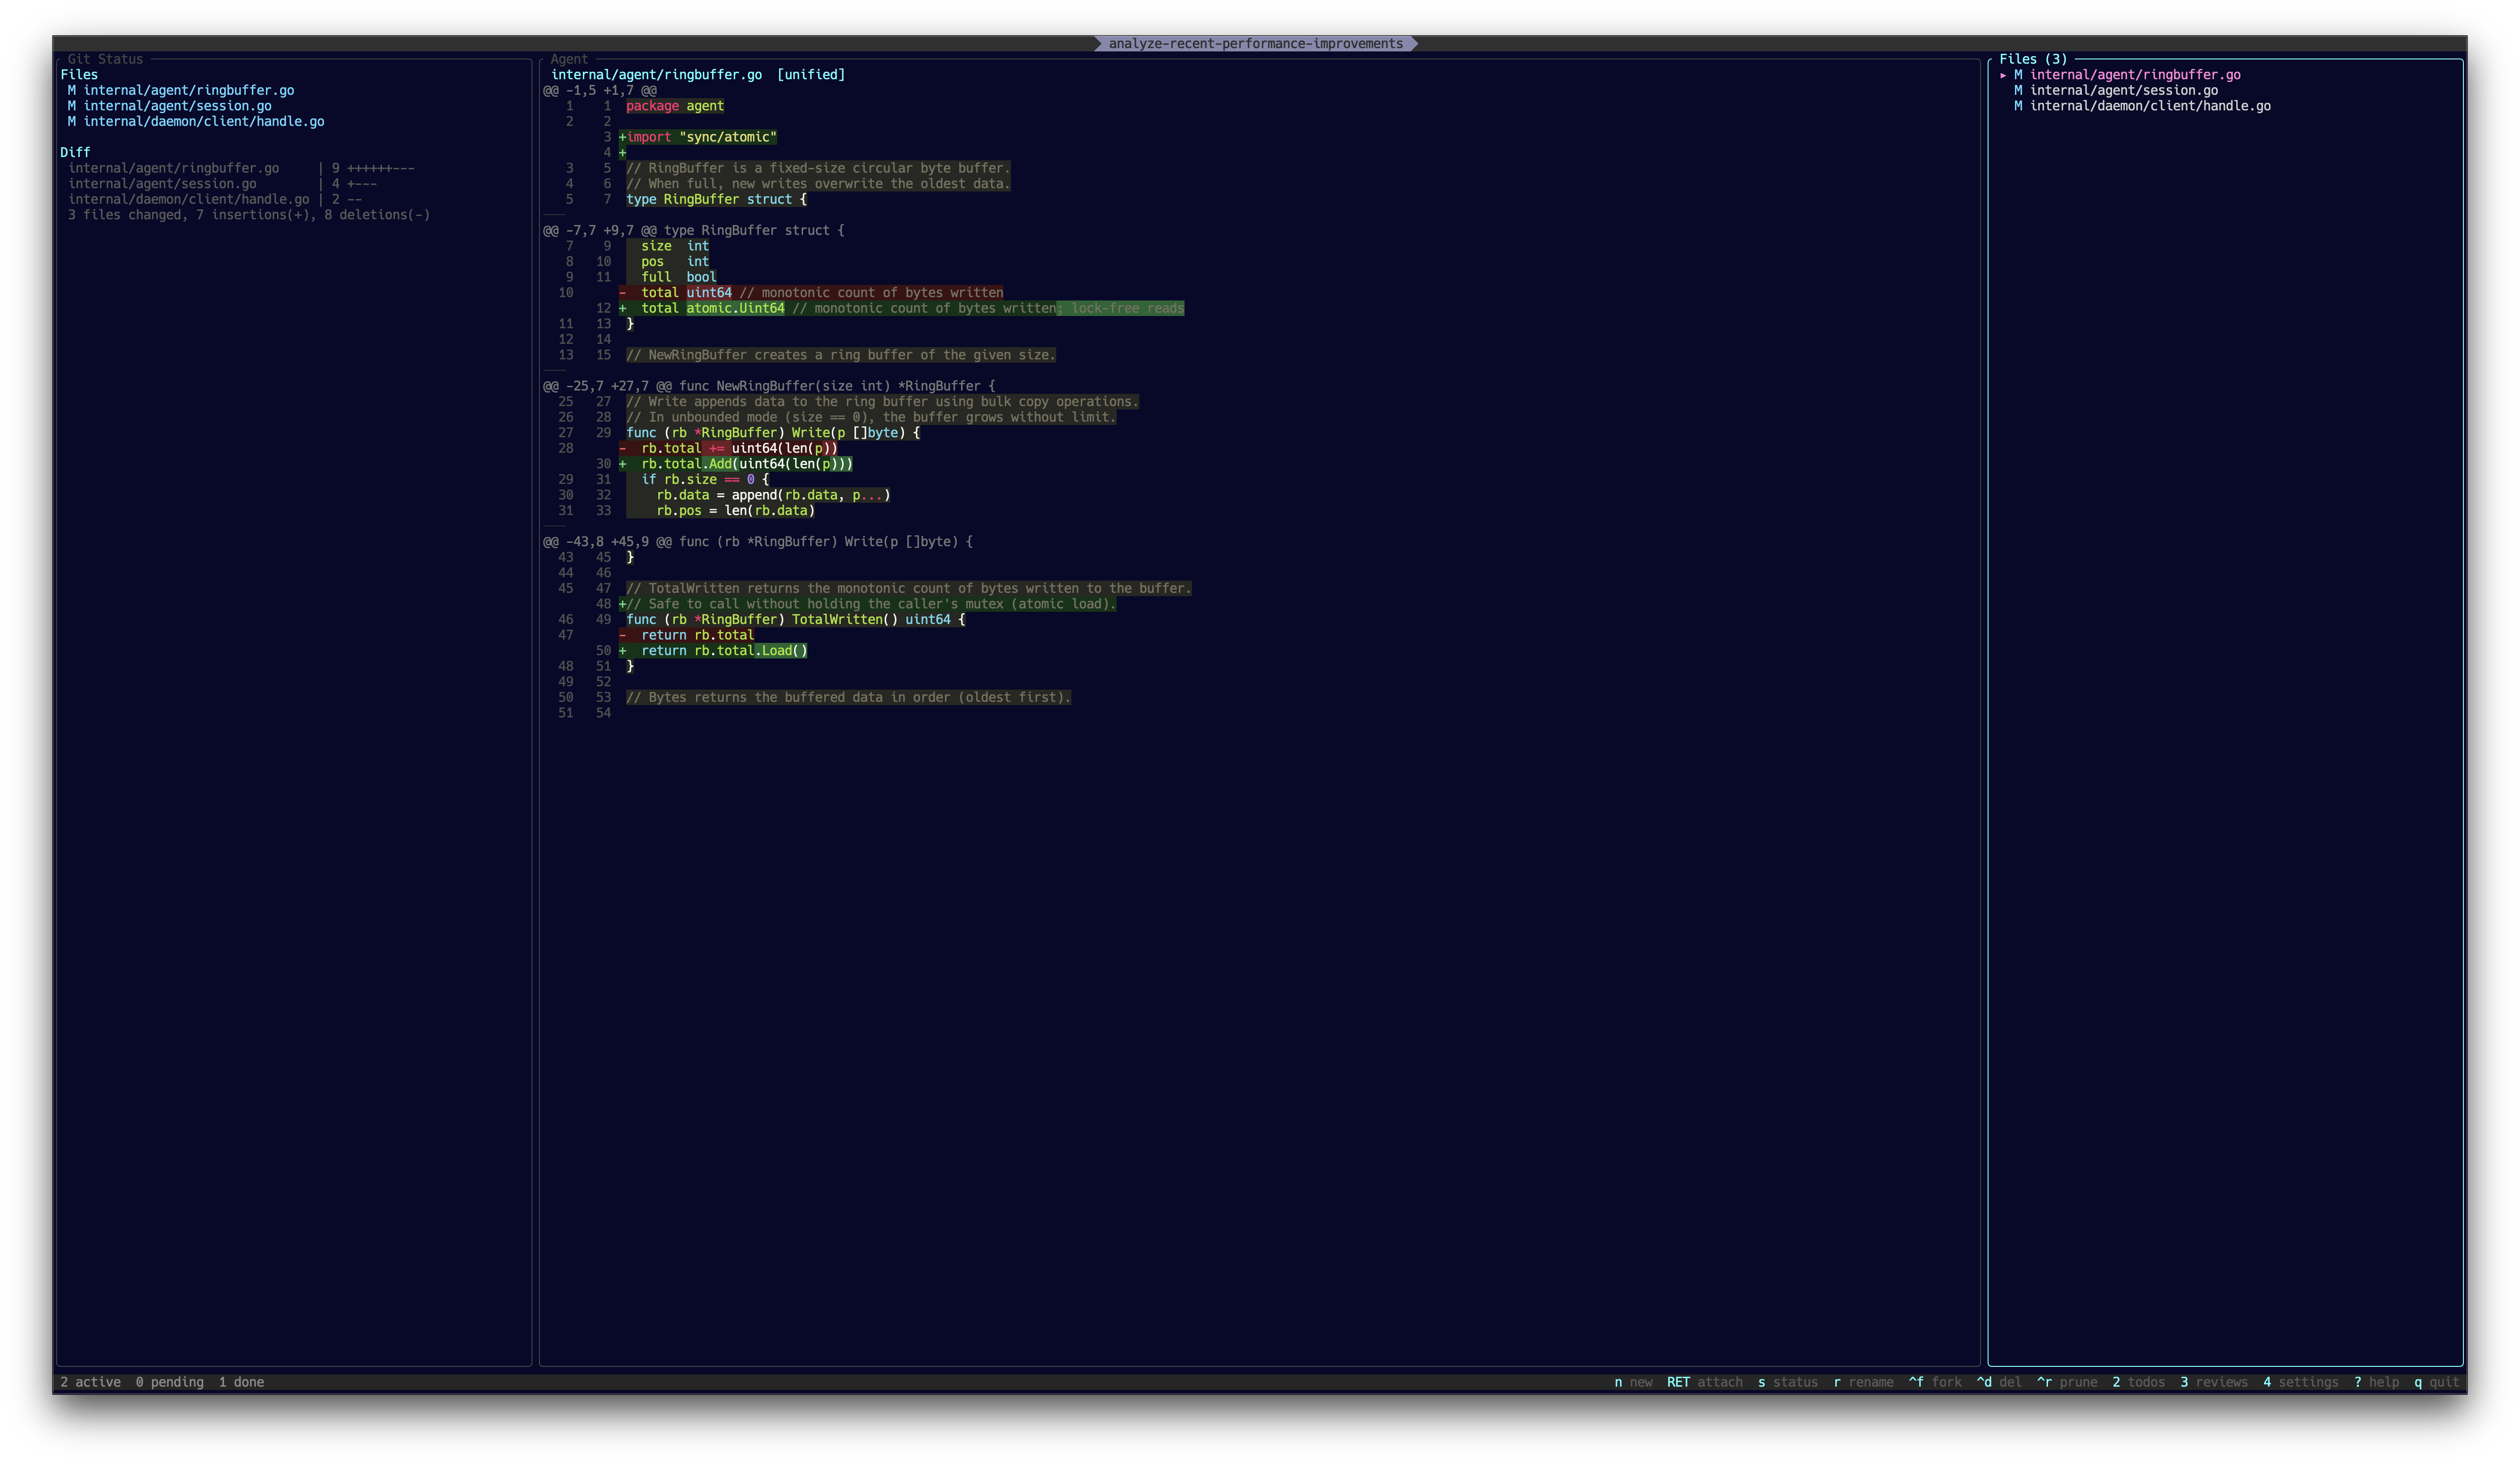2520x1464 pixels.
Task: Click the '@@ -25,7 +27,7 @@' NewRingBuffer hunk header
Action: pos(769,386)
